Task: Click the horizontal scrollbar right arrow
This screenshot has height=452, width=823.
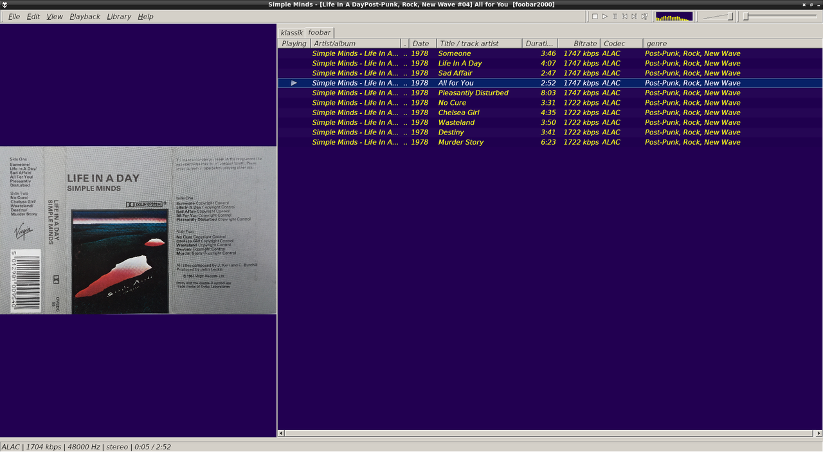Action: [818, 433]
